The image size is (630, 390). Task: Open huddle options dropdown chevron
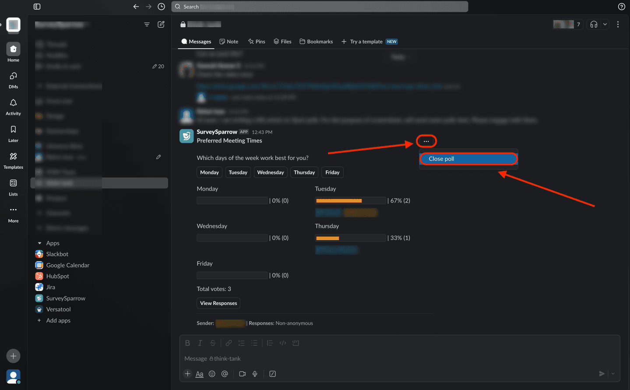click(605, 25)
